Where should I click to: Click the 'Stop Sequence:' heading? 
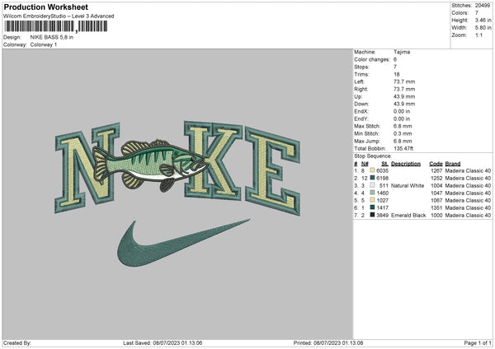click(373, 156)
